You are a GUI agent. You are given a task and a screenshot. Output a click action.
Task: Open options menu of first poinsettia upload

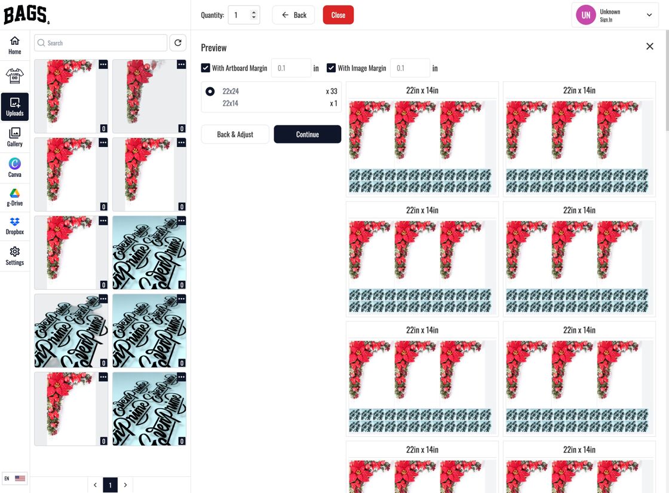[103, 65]
